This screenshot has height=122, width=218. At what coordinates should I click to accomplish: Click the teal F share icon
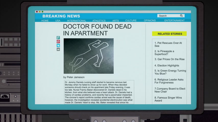coord(58,38)
